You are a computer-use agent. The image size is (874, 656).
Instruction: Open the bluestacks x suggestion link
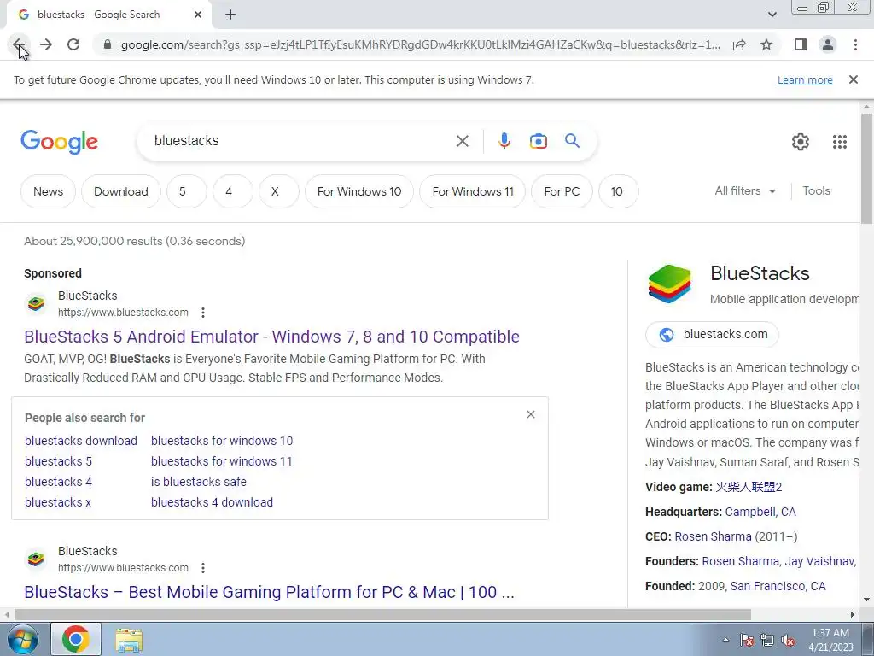[x=57, y=502]
